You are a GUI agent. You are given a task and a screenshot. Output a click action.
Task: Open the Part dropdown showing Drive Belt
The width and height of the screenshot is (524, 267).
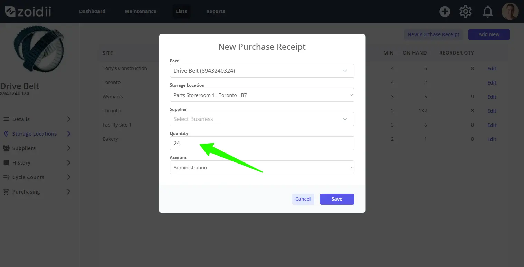click(x=262, y=71)
